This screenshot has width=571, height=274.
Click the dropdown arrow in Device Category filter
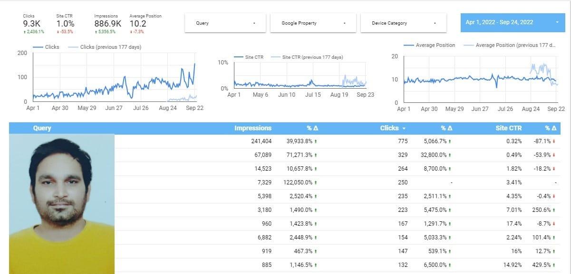point(435,23)
